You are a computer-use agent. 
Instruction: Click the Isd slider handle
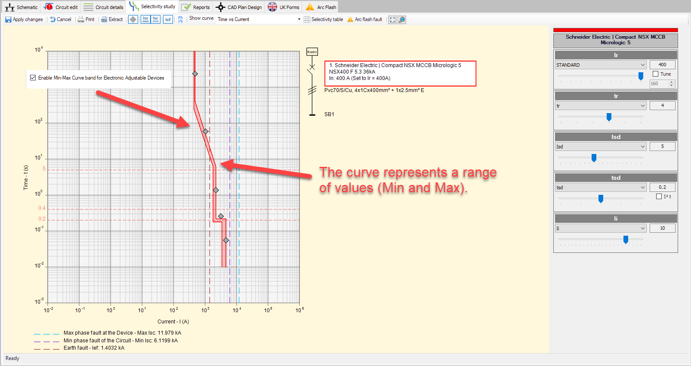coord(594,158)
